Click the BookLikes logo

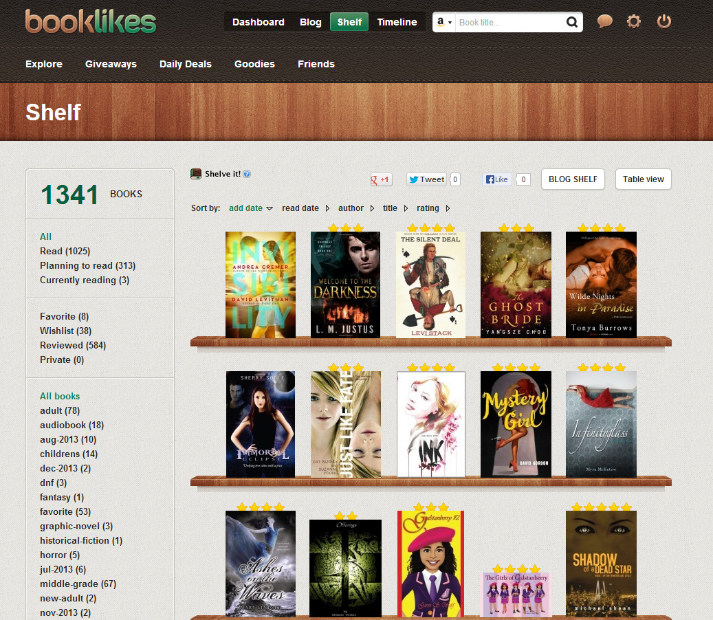coord(91,21)
